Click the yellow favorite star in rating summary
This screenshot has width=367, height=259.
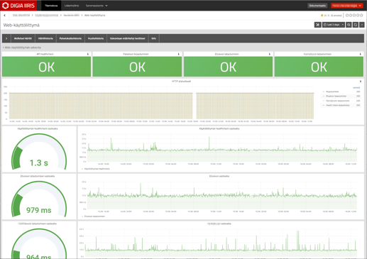coord(322,16)
